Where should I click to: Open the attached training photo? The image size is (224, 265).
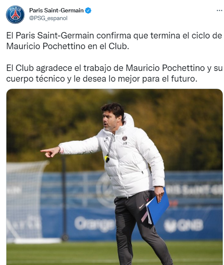click(x=114, y=177)
